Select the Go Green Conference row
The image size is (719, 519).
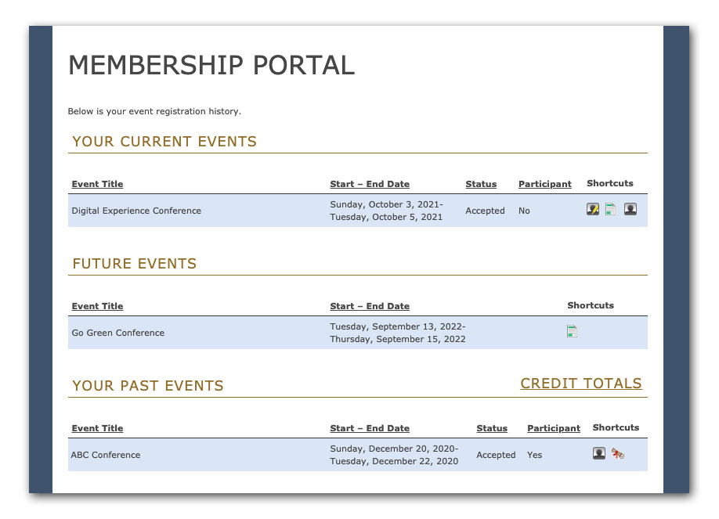point(117,333)
